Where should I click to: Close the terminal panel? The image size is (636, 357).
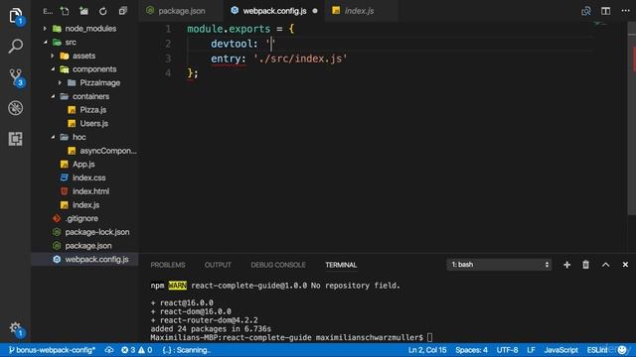coord(625,265)
